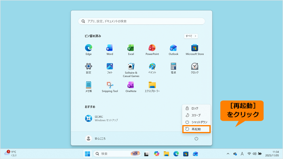Launch the フォト photos app
The image size is (283, 159).
pos(110,69)
